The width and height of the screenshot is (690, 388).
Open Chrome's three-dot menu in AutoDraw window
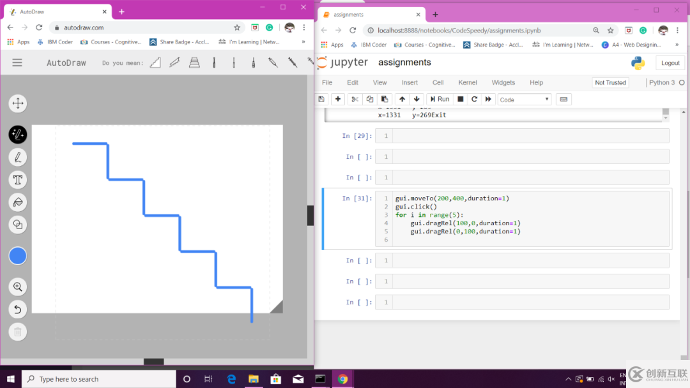304,27
